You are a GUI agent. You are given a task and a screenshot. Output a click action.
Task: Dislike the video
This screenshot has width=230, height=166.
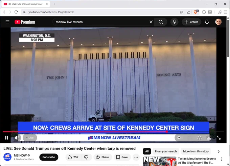click(x=86, y=157)
